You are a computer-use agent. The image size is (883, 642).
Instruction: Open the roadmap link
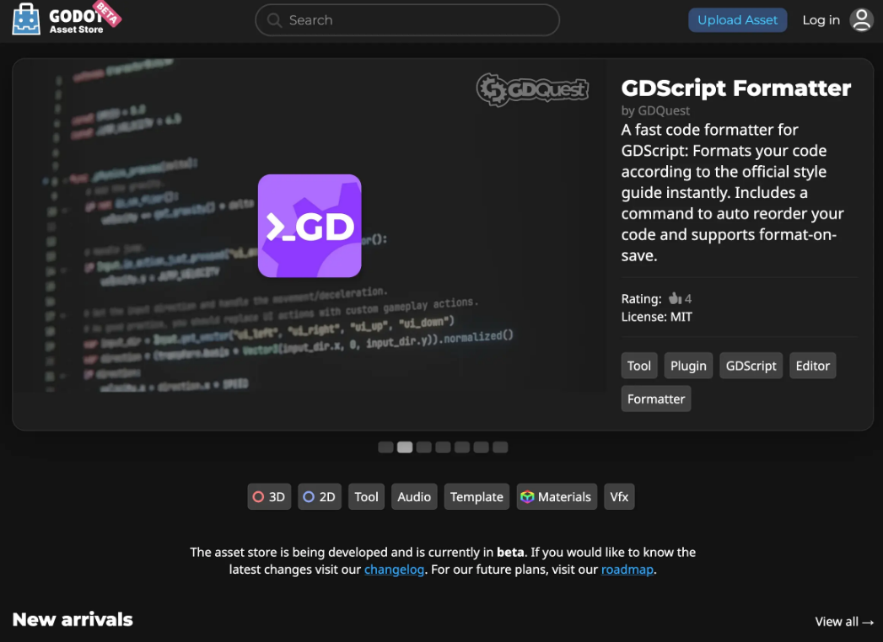point(627,570)
